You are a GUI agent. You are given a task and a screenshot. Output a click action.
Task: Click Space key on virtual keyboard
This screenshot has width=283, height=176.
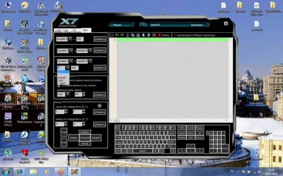pyautogui.click(x=143, y=151)
